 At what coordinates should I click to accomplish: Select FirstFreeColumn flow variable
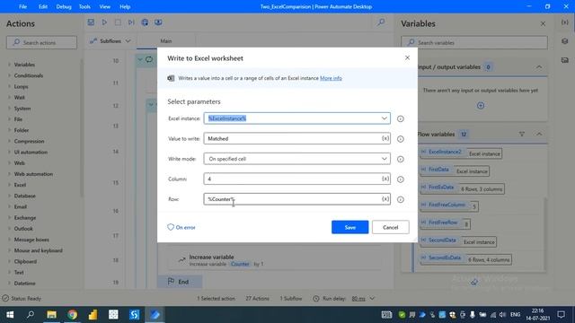coord(447,205)
